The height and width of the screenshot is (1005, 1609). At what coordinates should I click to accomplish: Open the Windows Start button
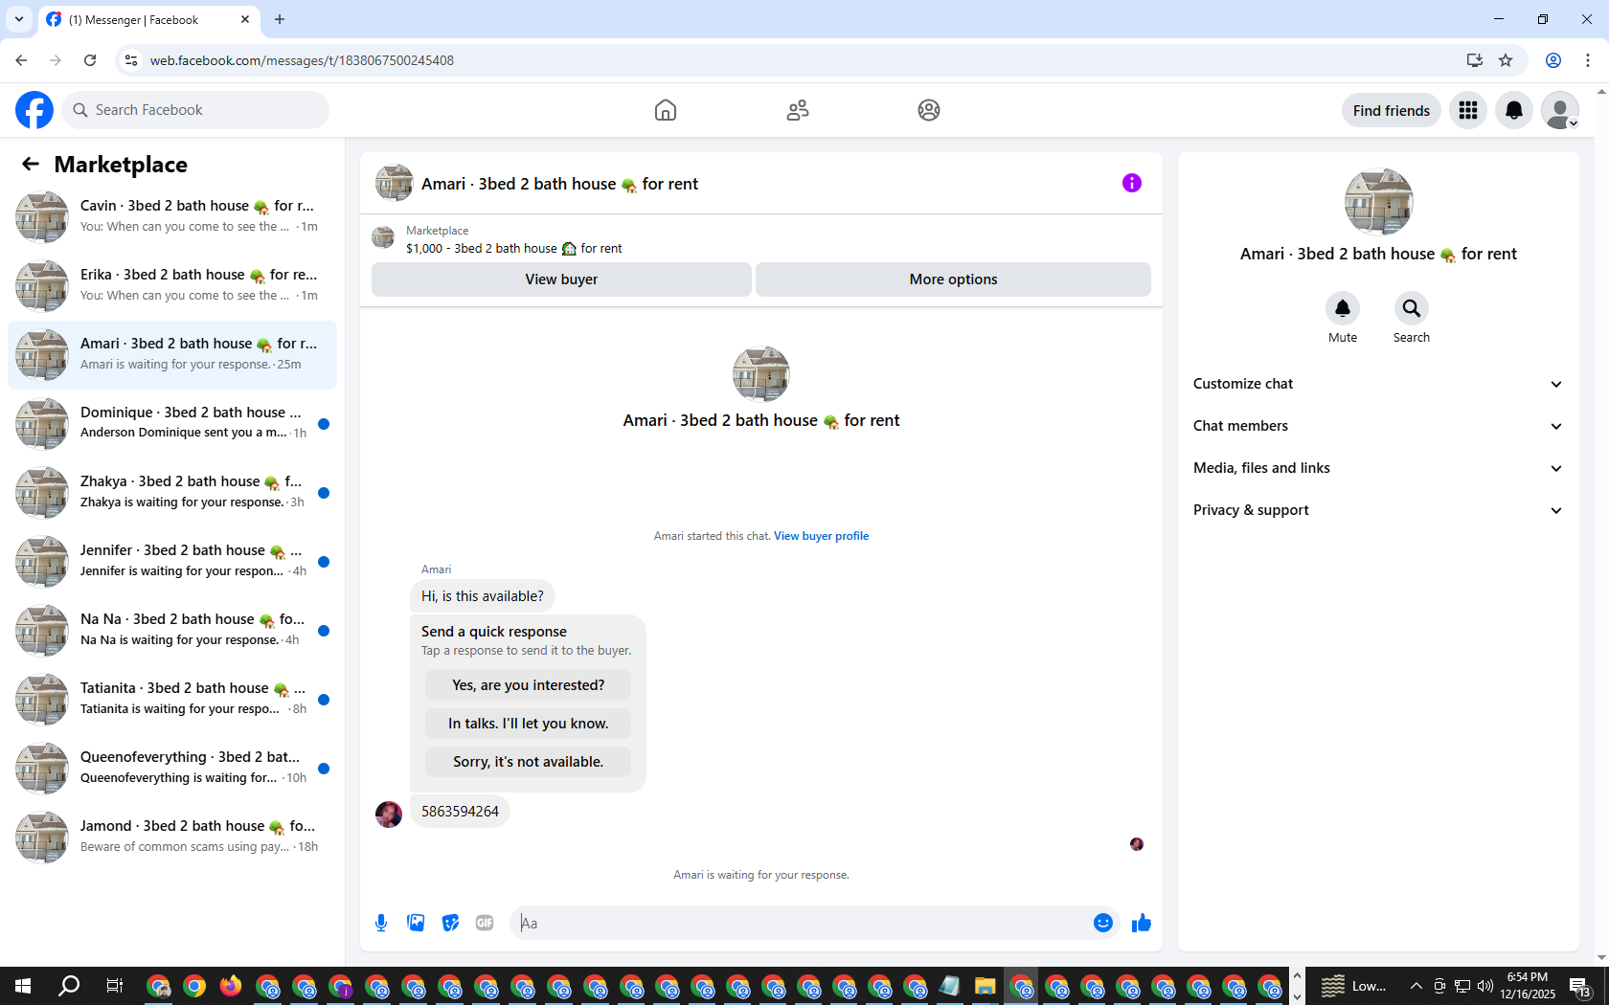(23, 986)
